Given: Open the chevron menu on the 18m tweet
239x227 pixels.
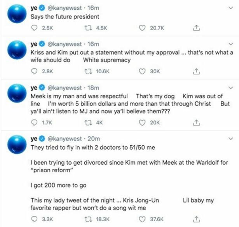Looking at the screenshot, I should (231, 88).
